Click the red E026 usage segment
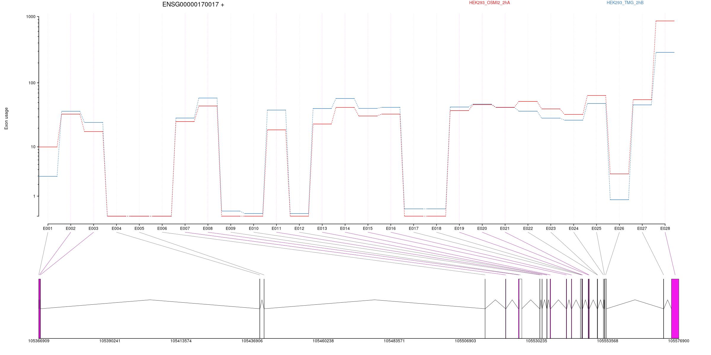 click(x=619, y=174)
